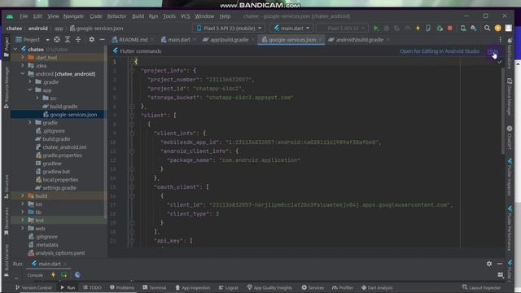
Task: Open Structure side tab
Action: (x=7, y=186)
